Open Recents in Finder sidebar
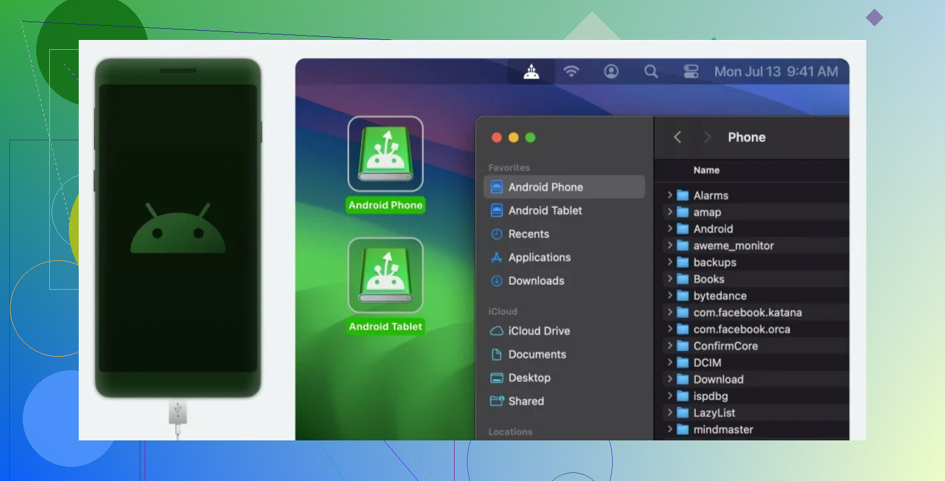 [564, 234]
